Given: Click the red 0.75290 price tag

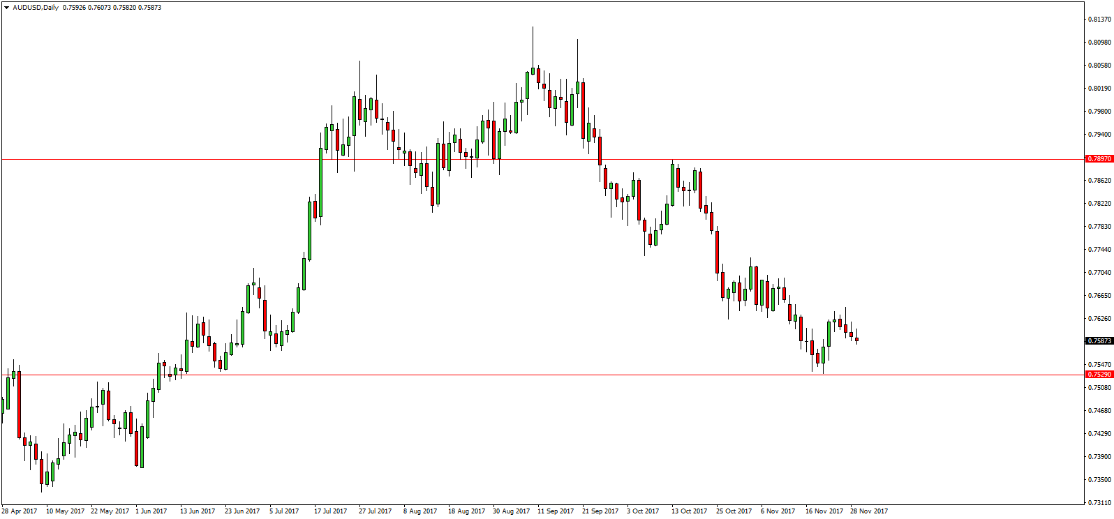Looking at the screenshot, I should pyautogui.click(x=1099, y=375).
